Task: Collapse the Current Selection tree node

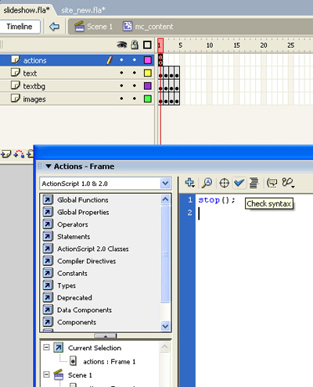Action: coord(46,347)
